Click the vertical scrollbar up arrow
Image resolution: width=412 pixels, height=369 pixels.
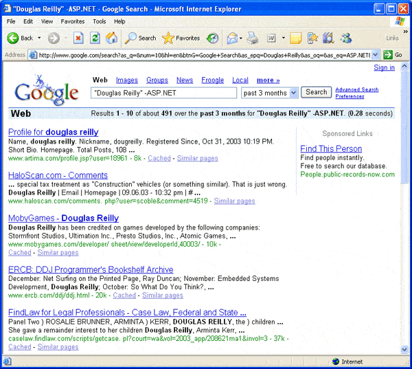[x=404, y=66]
